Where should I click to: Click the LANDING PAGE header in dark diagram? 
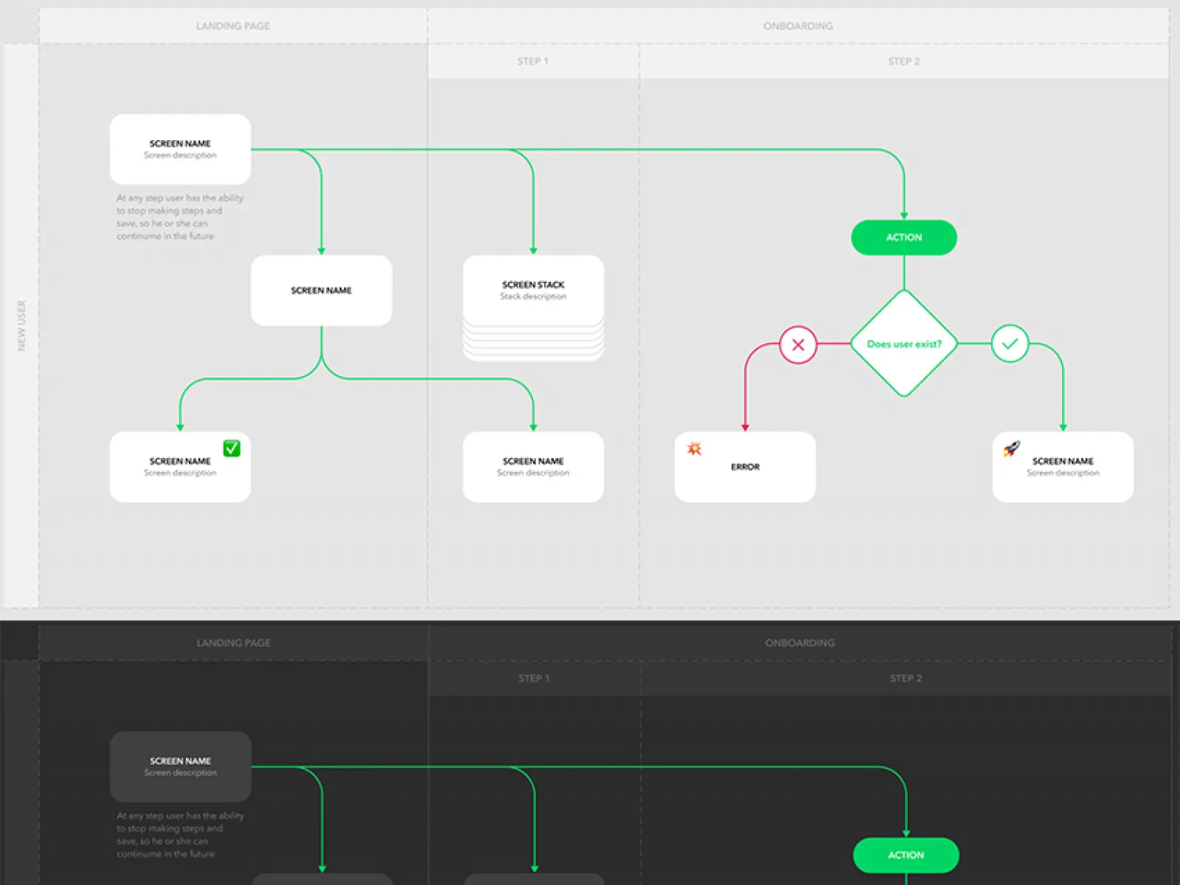pyautogui.click(x=233, y=643)
